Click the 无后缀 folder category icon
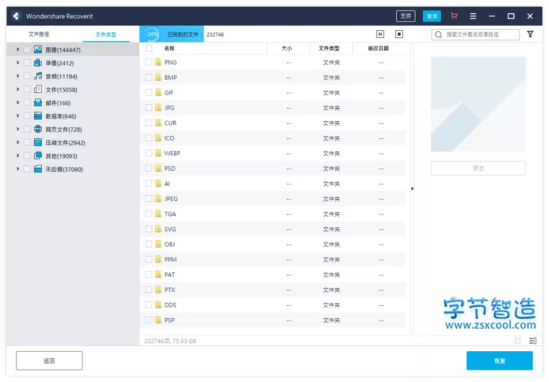The height and width of the screenshot is (382, 549). [38, 168]
